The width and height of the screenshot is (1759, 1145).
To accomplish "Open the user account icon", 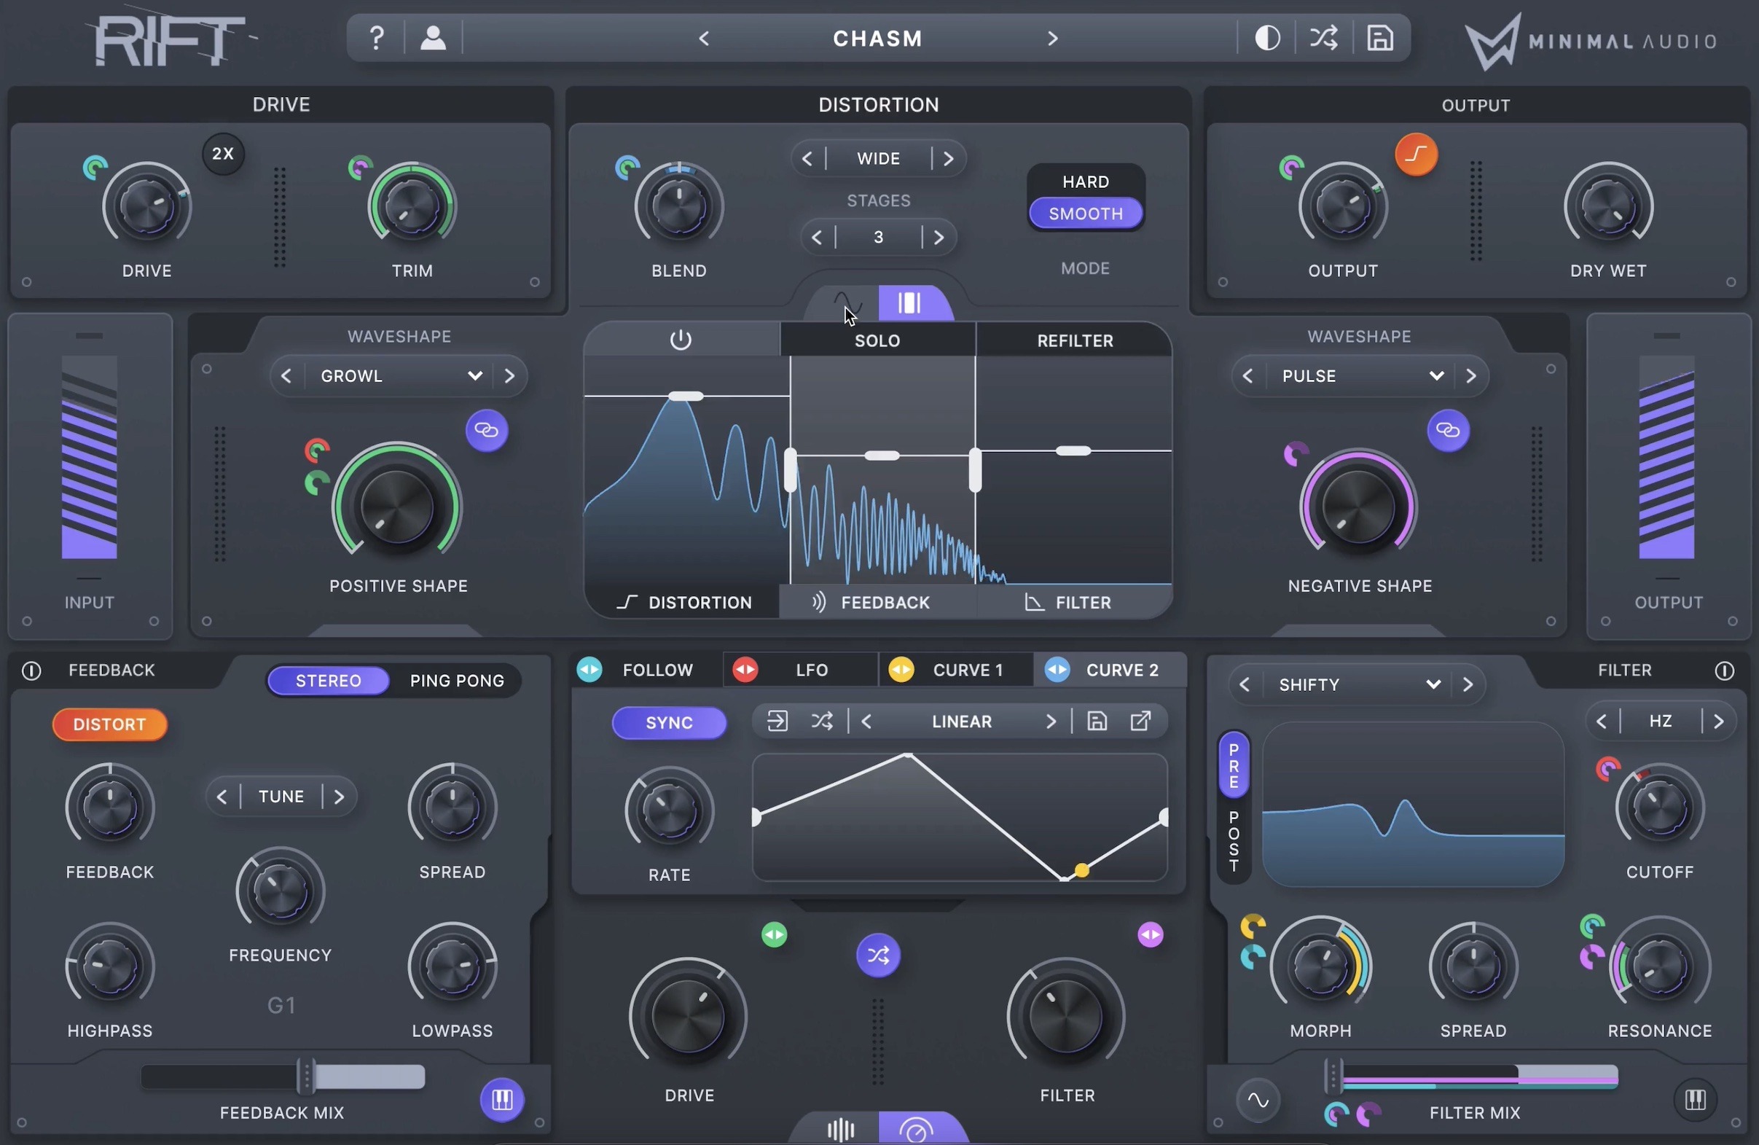I will coord(433,38).
